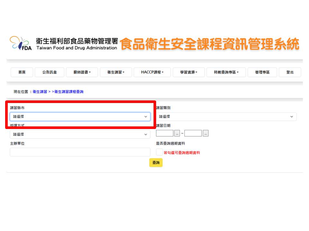This screenshot has width=309, height=231.
Task: Open the 衛生講習 navigation menu
Action: tap(116, 73)
